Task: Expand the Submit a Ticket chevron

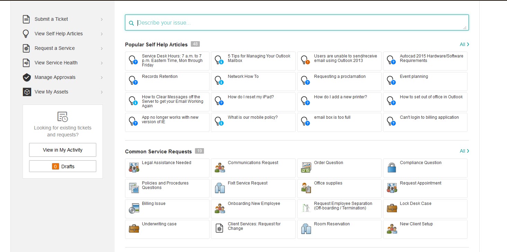Action: pos(101,19)
